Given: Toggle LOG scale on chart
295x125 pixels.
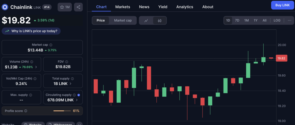Looking at the screenshot, I should click(277, 20).
